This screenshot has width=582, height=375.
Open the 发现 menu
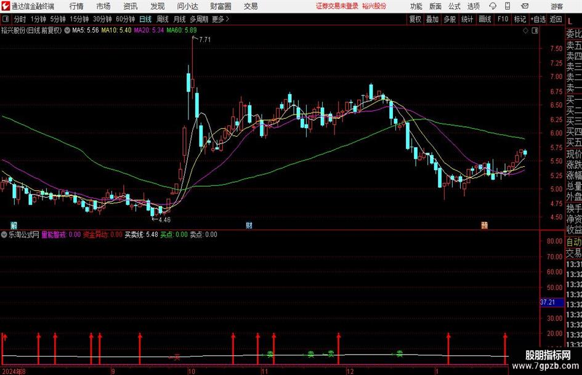(x=158, y=6)
